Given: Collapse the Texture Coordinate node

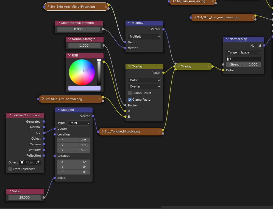Looking at the screenshot, I should coord(10,115).
